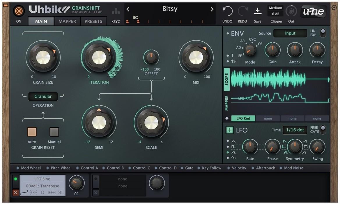Click the ENV Decay knob

[x=317, y=50]
